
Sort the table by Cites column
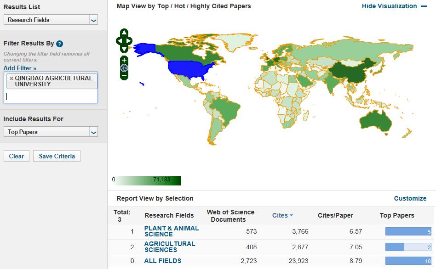click(282, 215)
